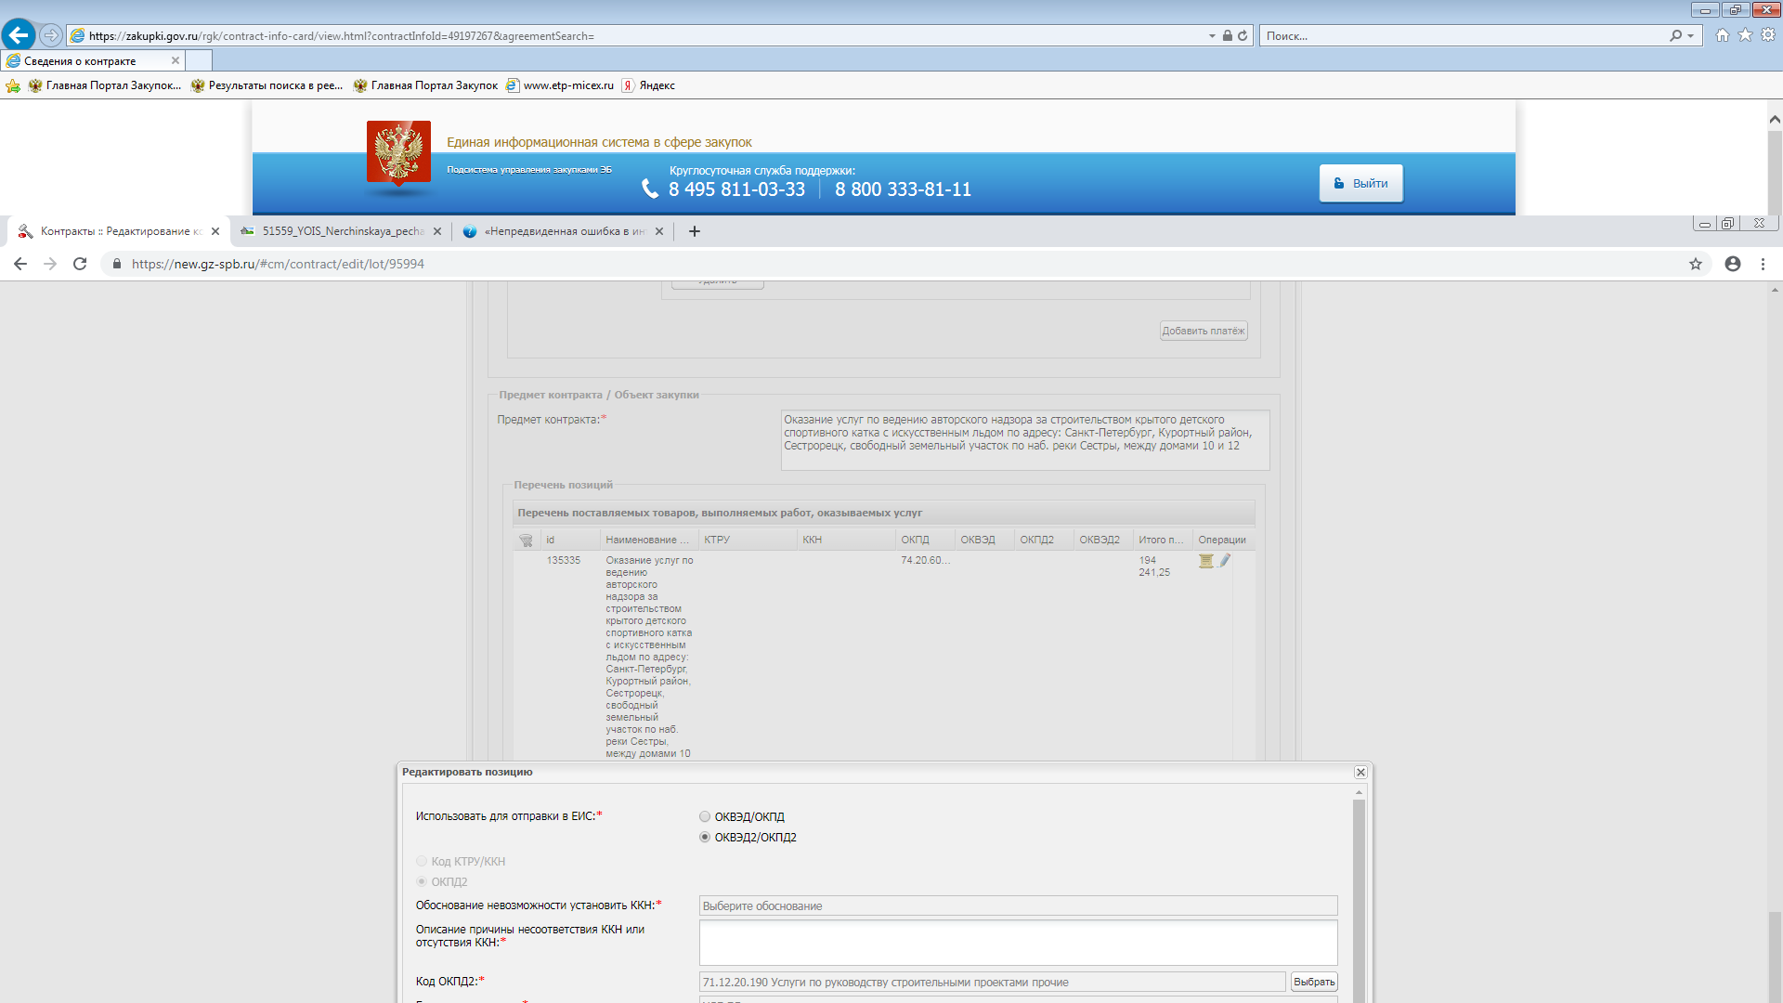Bookmark page with Chrome star icon

[x=1696, y=264]
